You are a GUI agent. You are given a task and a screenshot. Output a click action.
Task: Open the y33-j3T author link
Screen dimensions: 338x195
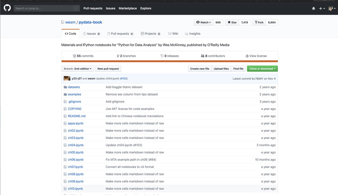(x=77, y=78)
